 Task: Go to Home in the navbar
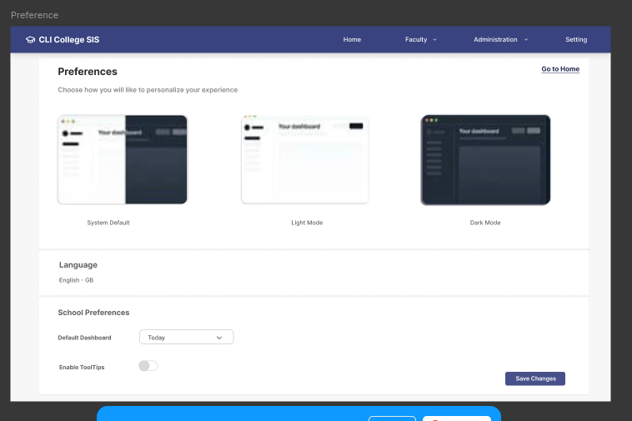click(x=352, y=40)
